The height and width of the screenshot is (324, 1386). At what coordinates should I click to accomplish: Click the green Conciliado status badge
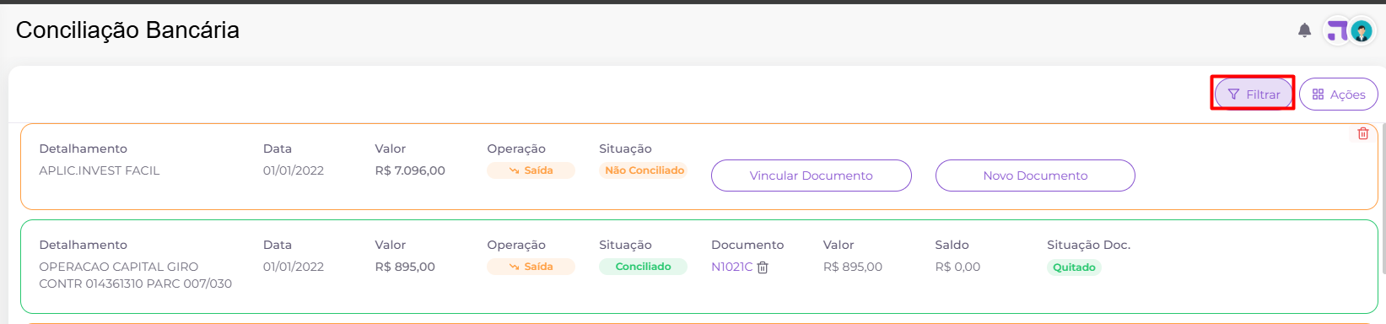(x=643, y=267)
